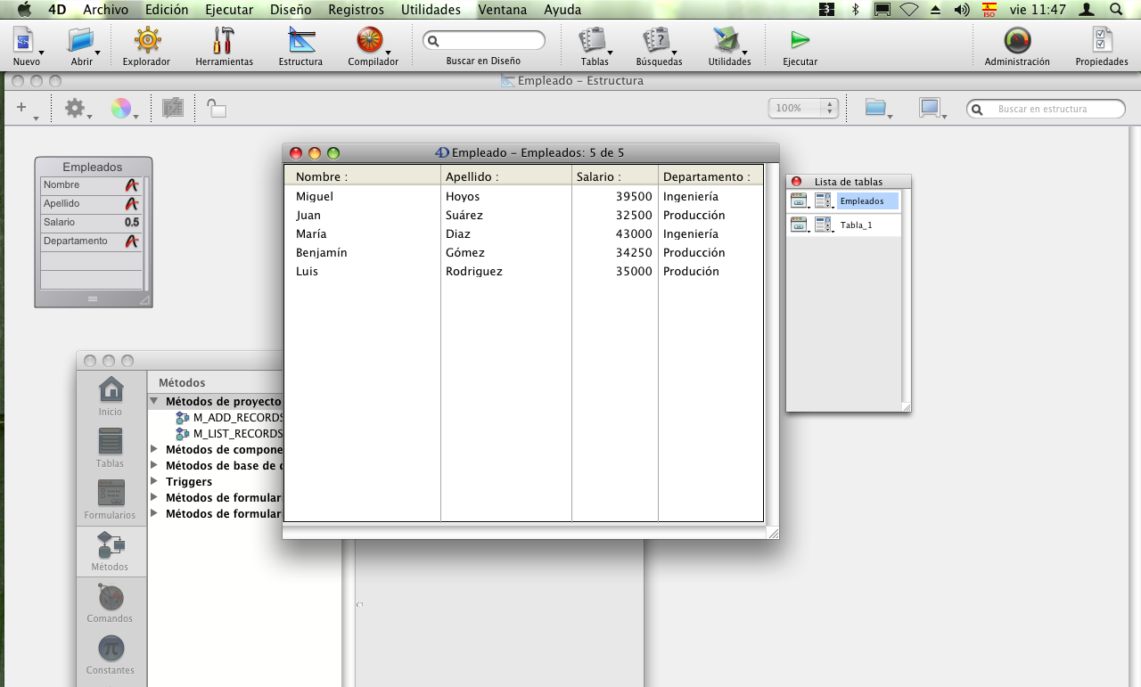1141x687 pixels.
Task: Expand the Triggers tree node
Action: 154,481
